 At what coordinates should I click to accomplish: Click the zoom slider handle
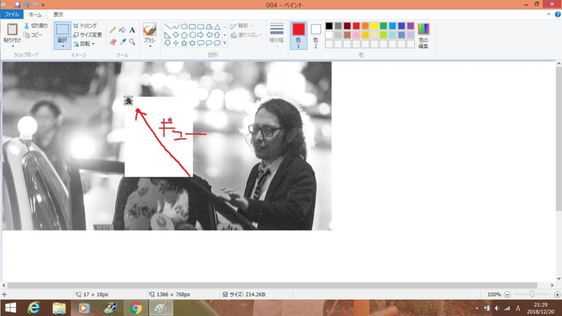532,294
